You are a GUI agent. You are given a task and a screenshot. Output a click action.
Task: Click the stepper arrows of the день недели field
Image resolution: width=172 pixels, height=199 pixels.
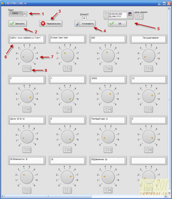[137, 16]
